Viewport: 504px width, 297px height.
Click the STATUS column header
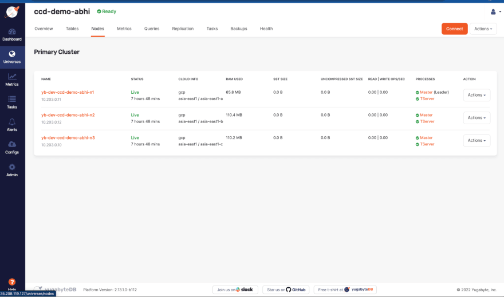pos(137,79)
